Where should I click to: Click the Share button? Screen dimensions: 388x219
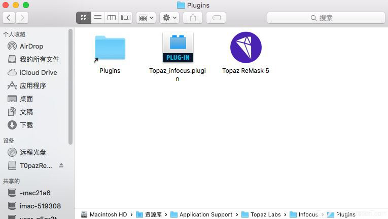(x=193, y=18)
